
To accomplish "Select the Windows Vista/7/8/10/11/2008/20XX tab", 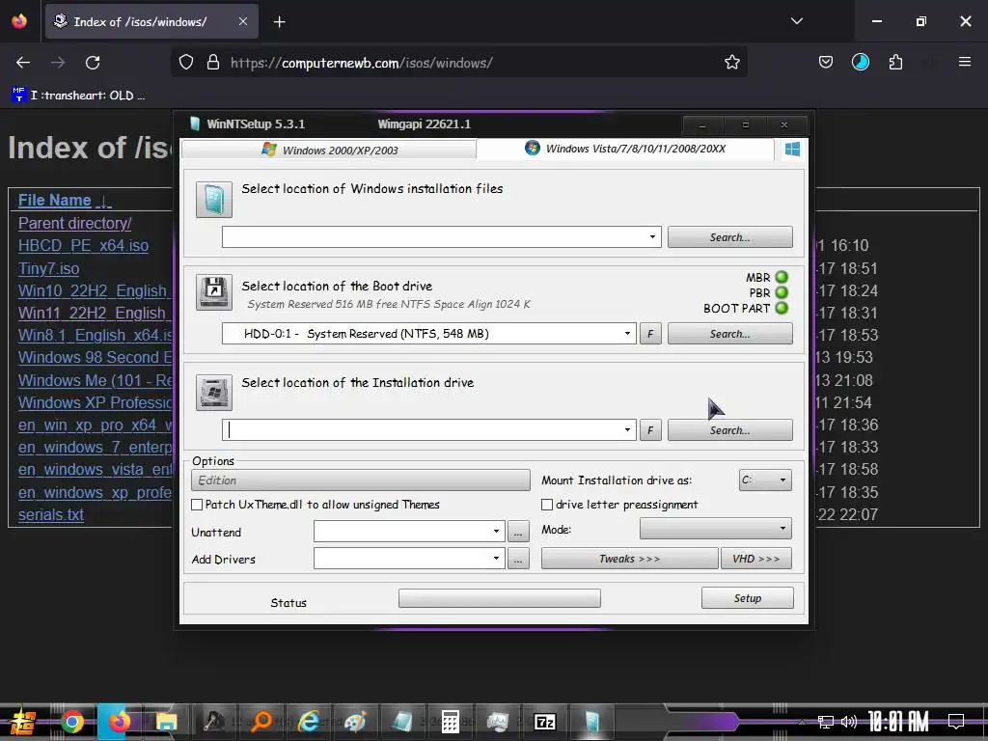I will point(625,149).
